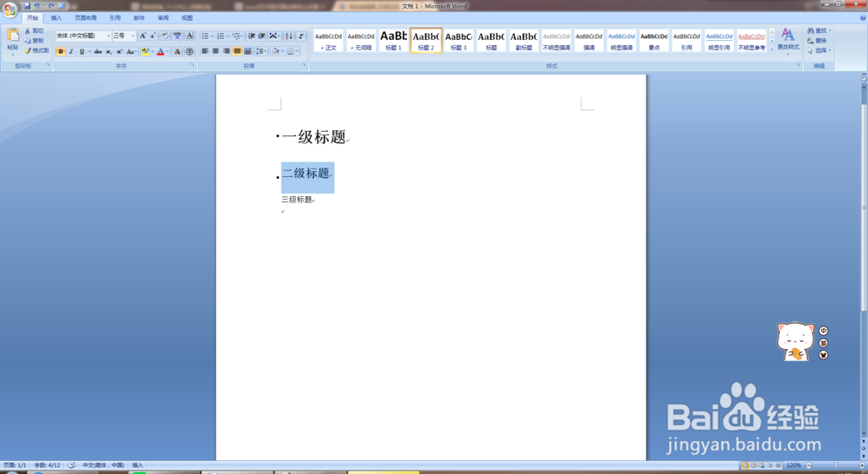This screenshot has height=474, width=868.
Task: Click the Replace 替换 button
Action: click(x=817, y=41)
